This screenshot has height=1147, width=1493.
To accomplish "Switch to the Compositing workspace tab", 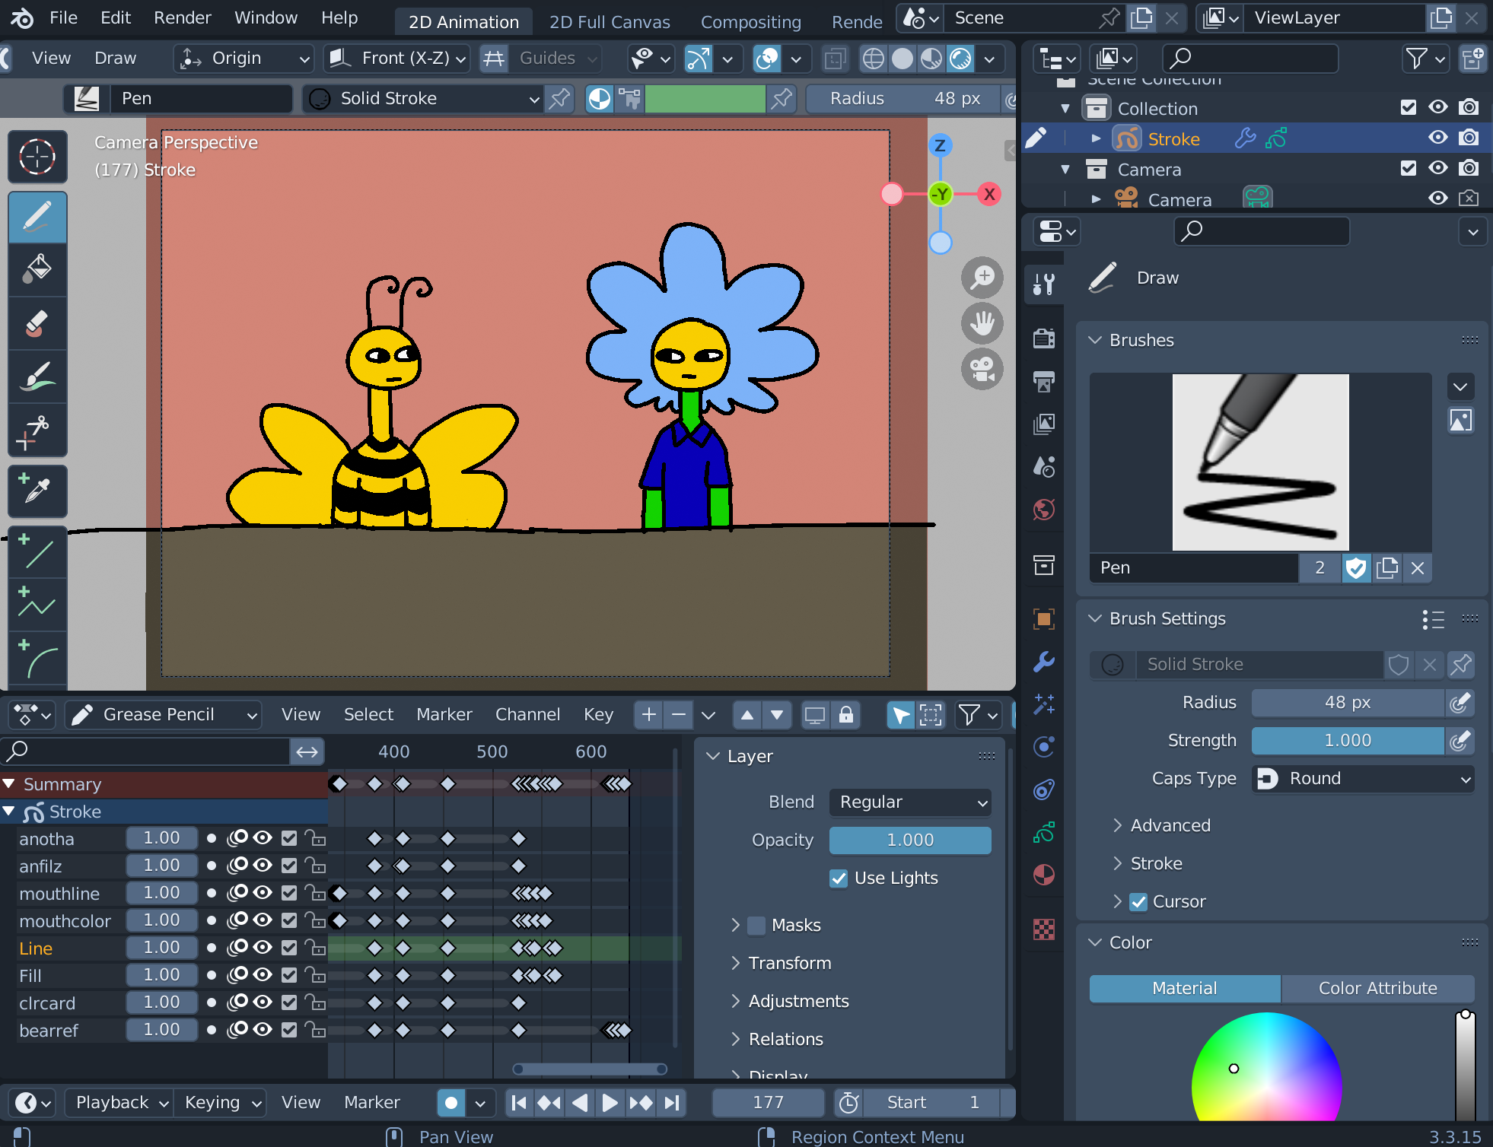I will (x=750, y=22).
